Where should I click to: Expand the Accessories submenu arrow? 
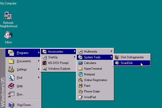point(75,51)
